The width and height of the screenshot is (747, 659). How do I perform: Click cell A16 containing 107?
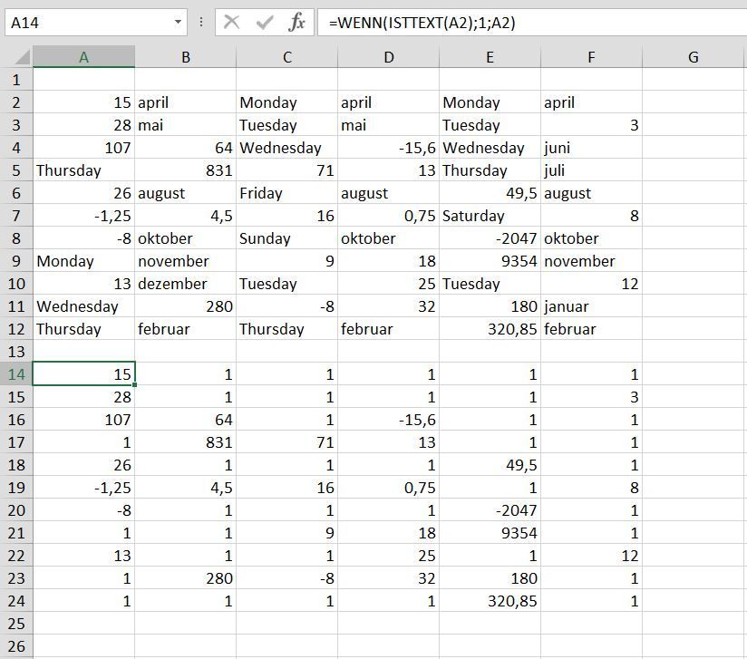click(x=83, y=420)
